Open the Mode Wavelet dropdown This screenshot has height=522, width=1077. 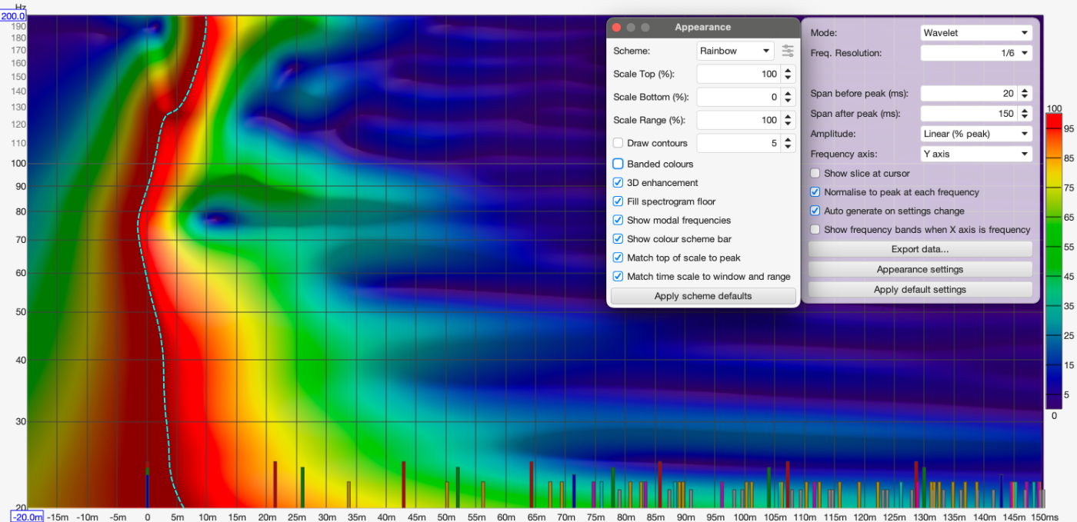pos(975,33)
